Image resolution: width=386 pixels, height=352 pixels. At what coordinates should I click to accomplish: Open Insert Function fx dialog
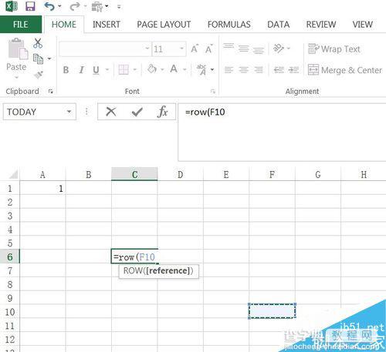tap(162, 112)
